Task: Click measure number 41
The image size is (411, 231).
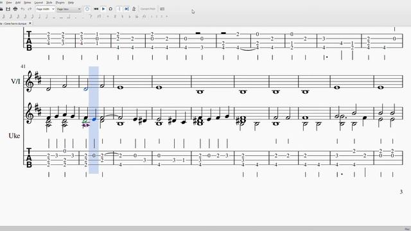Action: [23, 66]
